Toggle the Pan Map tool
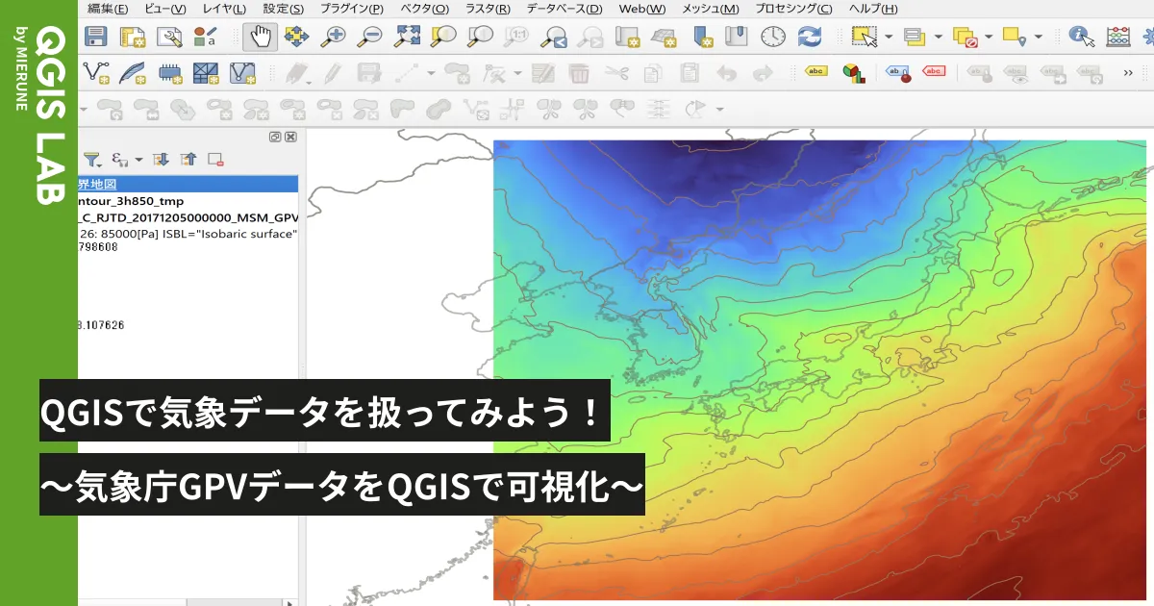Screen dimensions: 1154x606 pyautogui.click(x=260, y=36)
